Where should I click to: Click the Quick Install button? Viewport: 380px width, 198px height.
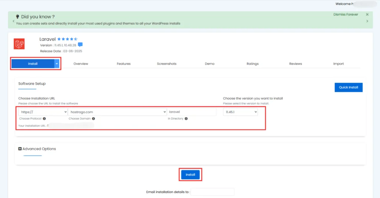[x=348, y=88]
